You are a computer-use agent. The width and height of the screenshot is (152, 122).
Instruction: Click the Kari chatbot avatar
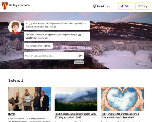point(15,27)
